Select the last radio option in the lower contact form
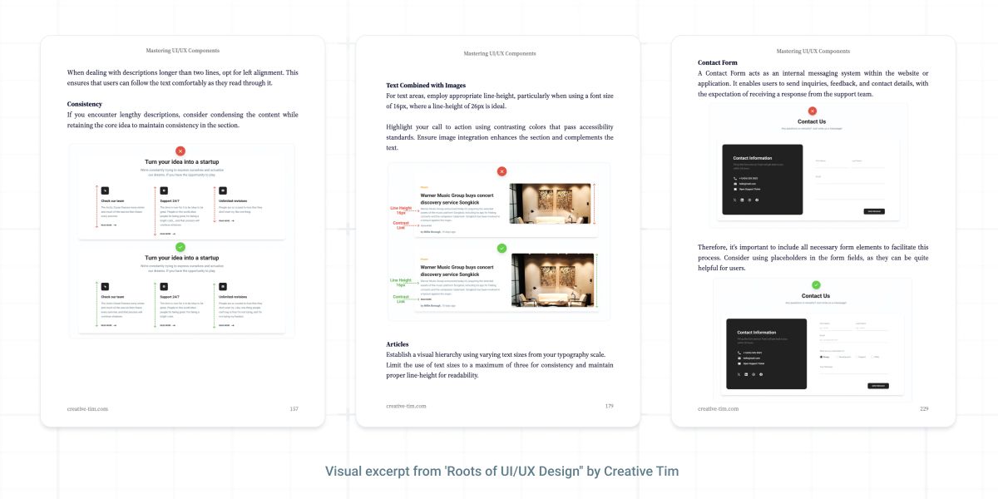Image resolution: width=998 pixels, height=499 pixels. tap(872, 357)
